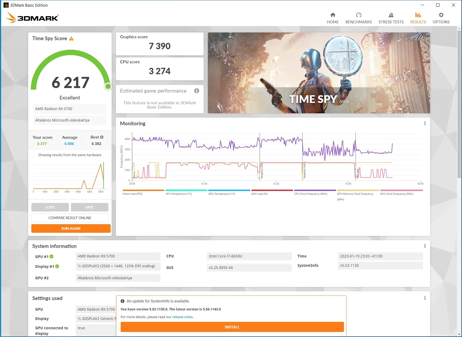Click the green checkmark beside Display #1
462x337 pixels.
pos(57,266)
